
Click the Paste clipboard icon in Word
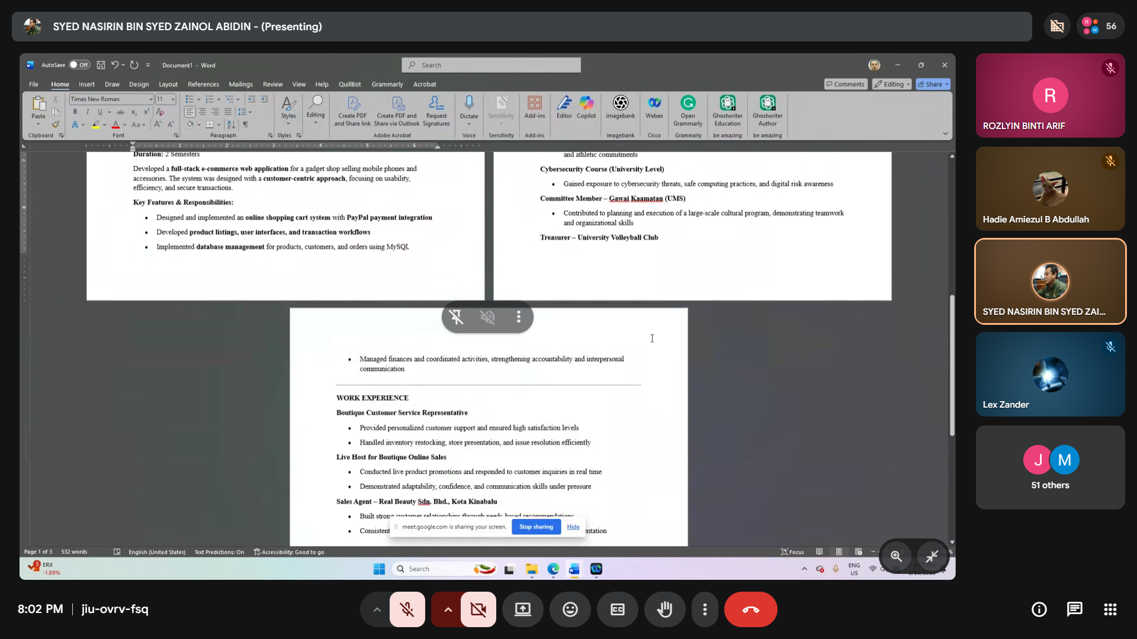click(38, 104)
